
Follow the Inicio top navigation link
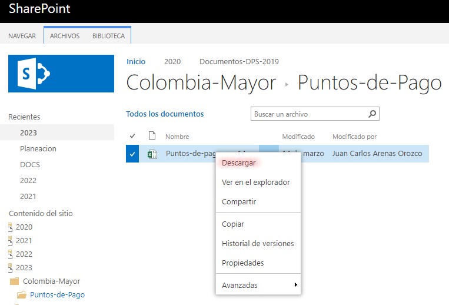[136, 62]
